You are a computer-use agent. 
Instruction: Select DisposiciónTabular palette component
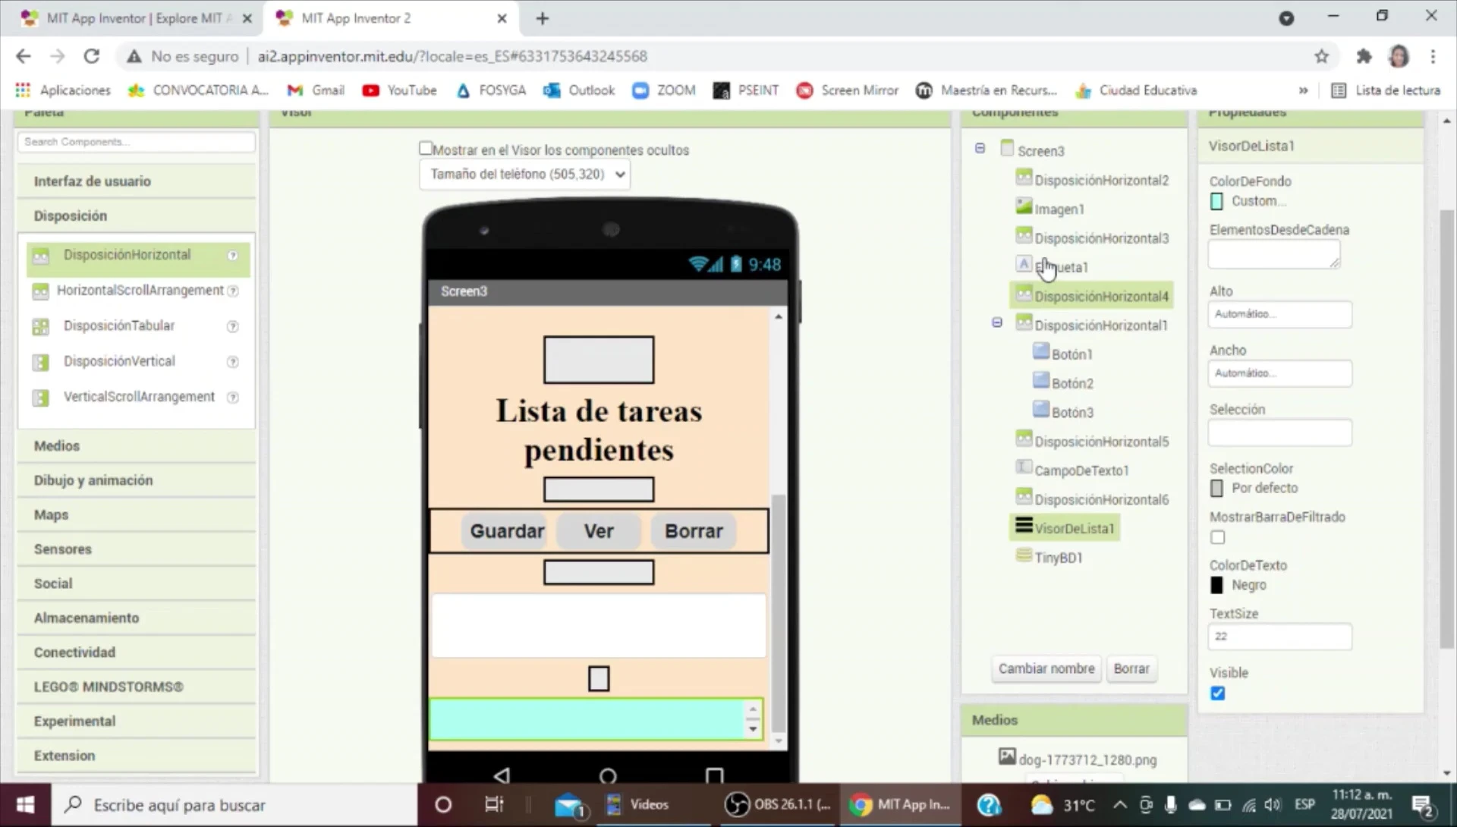[x=118, y=326]
